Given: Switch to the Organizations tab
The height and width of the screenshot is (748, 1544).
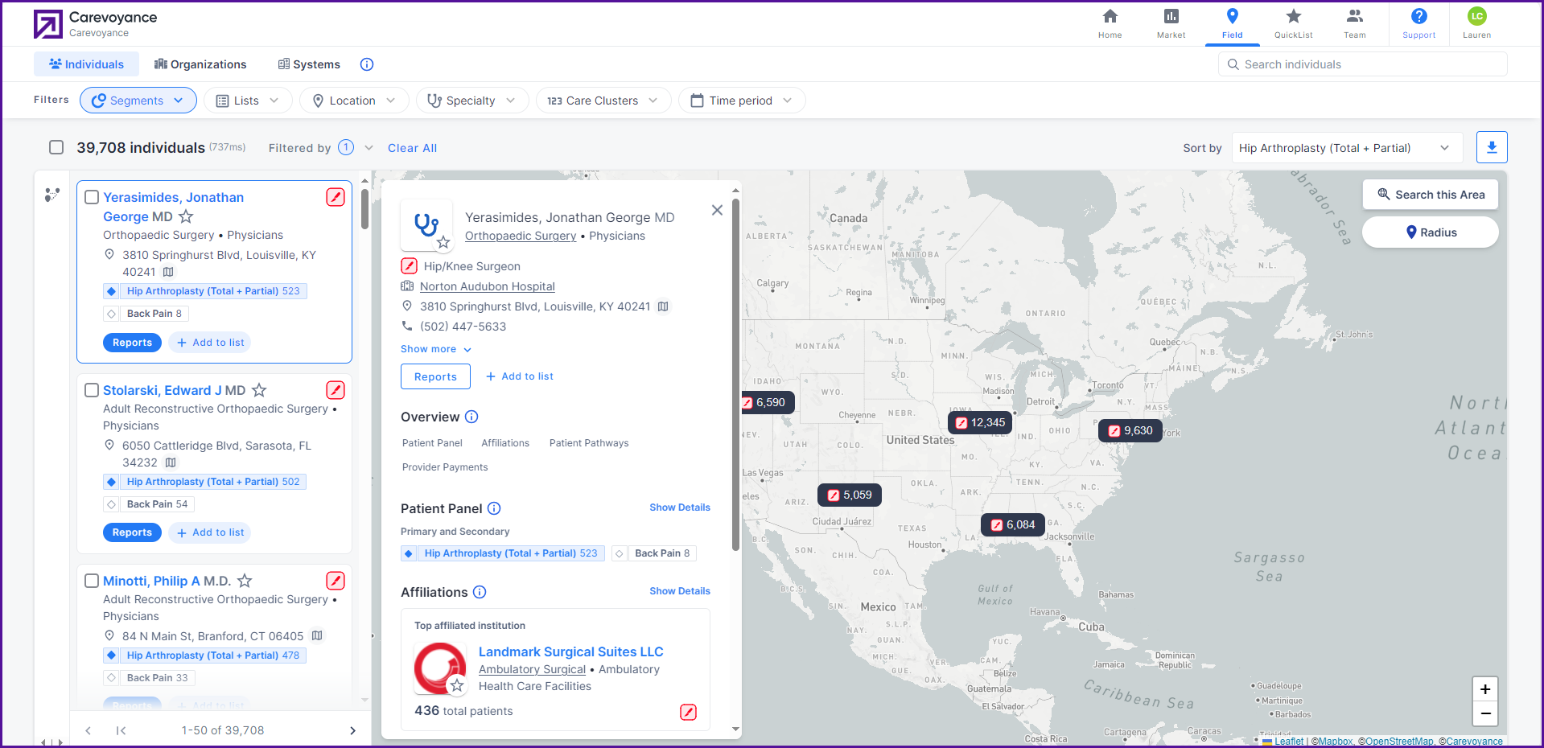Looking at the screenshot, I should click(x=200, y=64).
